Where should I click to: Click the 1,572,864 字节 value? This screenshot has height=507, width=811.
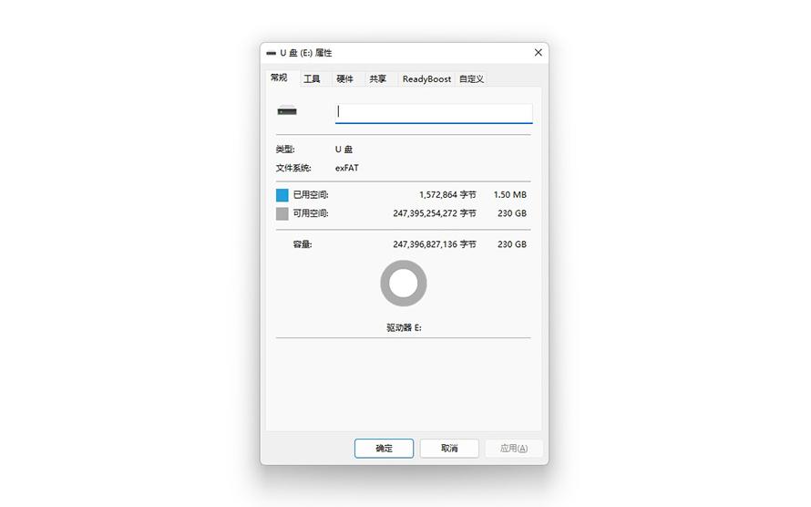tap(447, 195)
